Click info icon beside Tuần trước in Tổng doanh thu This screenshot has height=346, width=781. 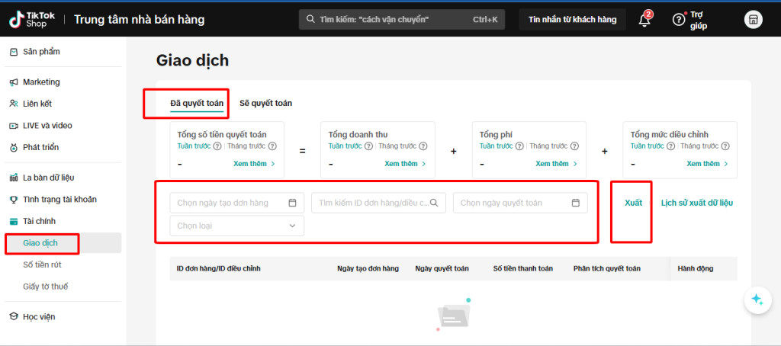[x=368, y=146]
